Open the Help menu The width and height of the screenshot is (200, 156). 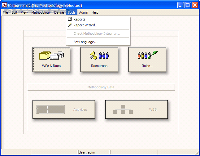point(95,12)
